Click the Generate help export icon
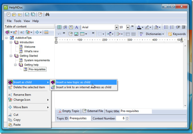 40,14
